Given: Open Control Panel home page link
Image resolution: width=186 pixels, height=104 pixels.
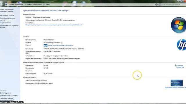Looking at the screenshot, I should click(x=7, y=10).
